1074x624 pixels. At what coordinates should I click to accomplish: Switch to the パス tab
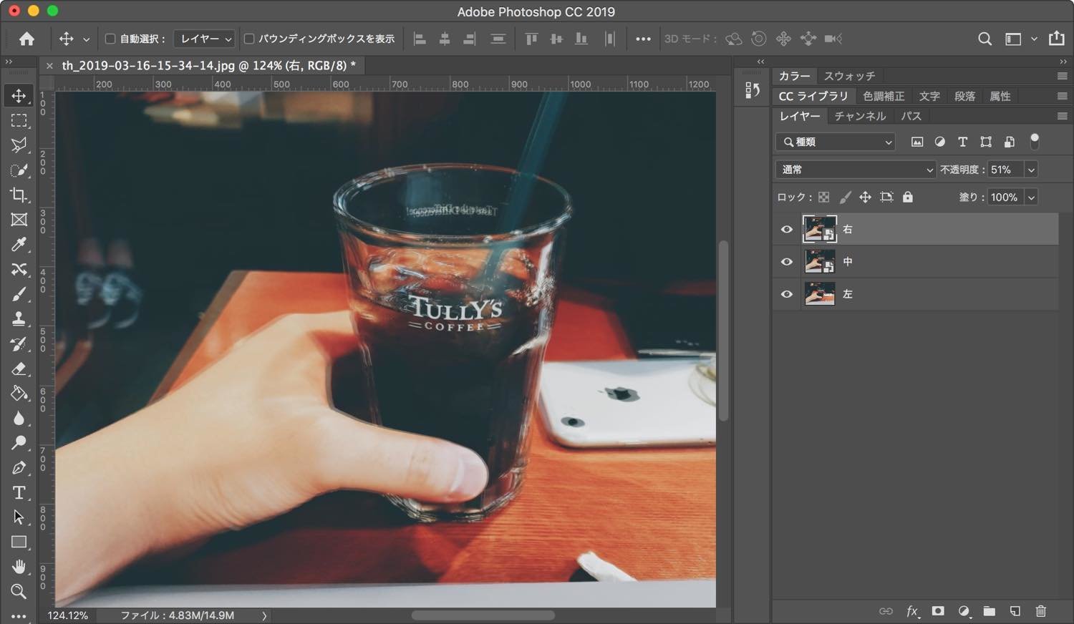coord(911,116)
